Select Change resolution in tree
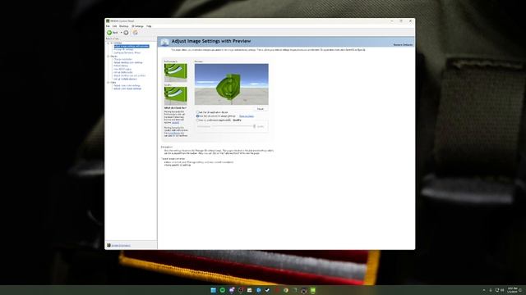 122,59
